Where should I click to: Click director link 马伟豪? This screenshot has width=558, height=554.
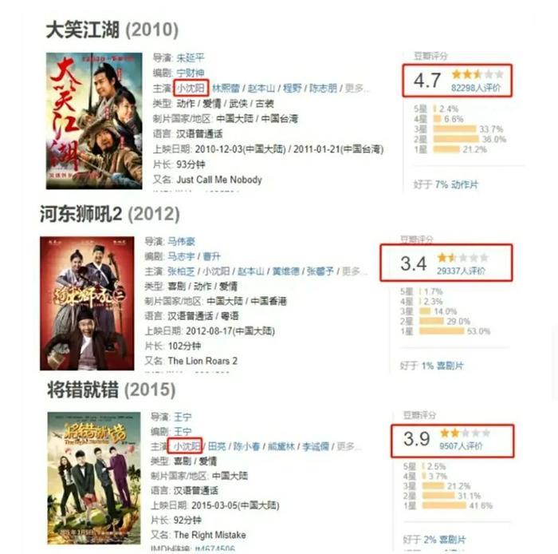[182, 241]
